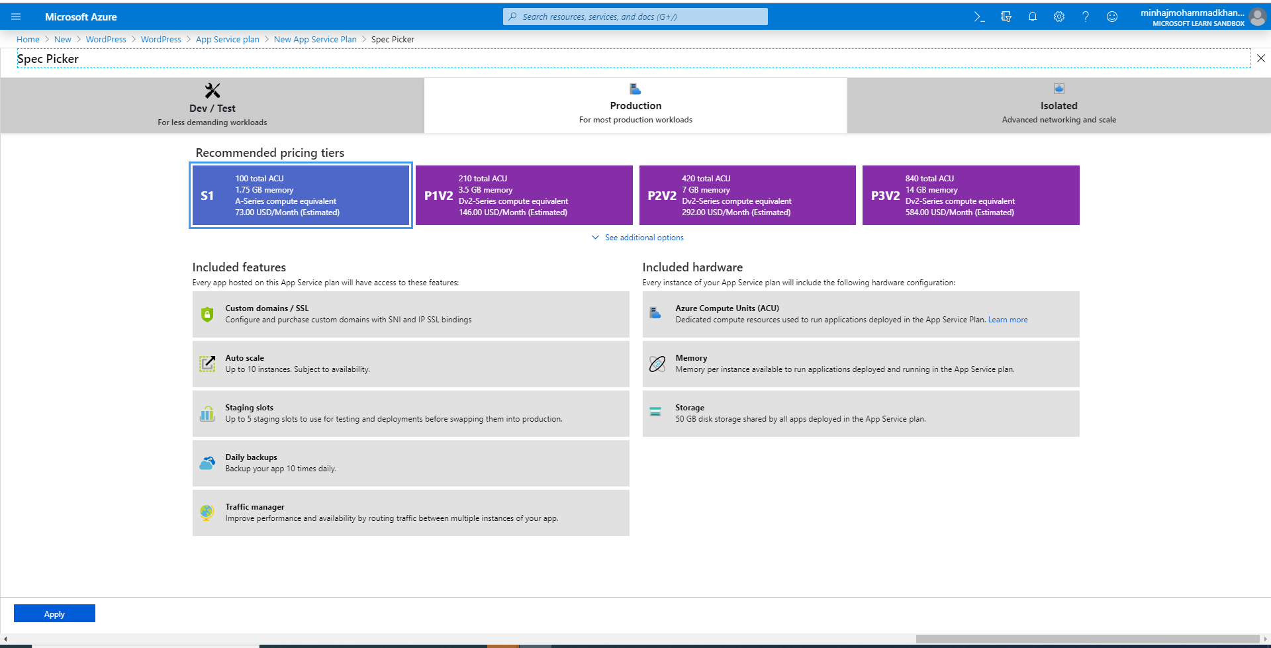Open the feedback smiley icon
This screenshot has height=648, width=1271.
pyautogui.click(x=1111, y=17)
